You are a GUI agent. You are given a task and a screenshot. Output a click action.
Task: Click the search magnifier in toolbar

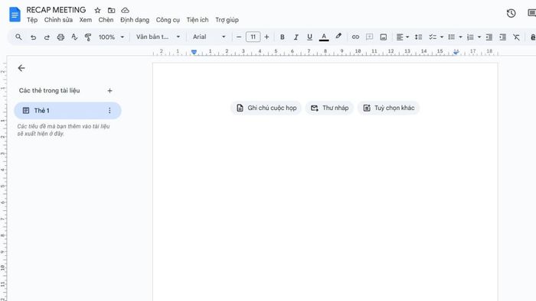(x=18, y=37)
